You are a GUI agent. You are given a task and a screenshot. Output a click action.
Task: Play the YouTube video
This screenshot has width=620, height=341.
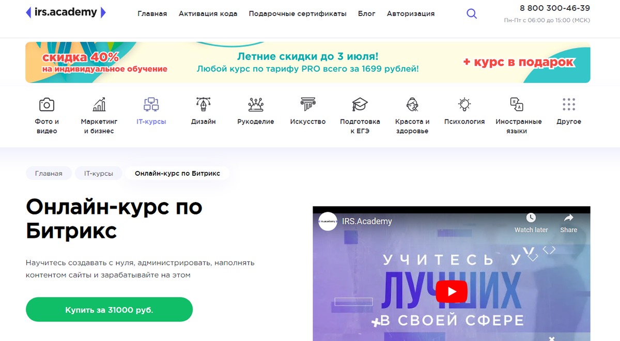451,292
